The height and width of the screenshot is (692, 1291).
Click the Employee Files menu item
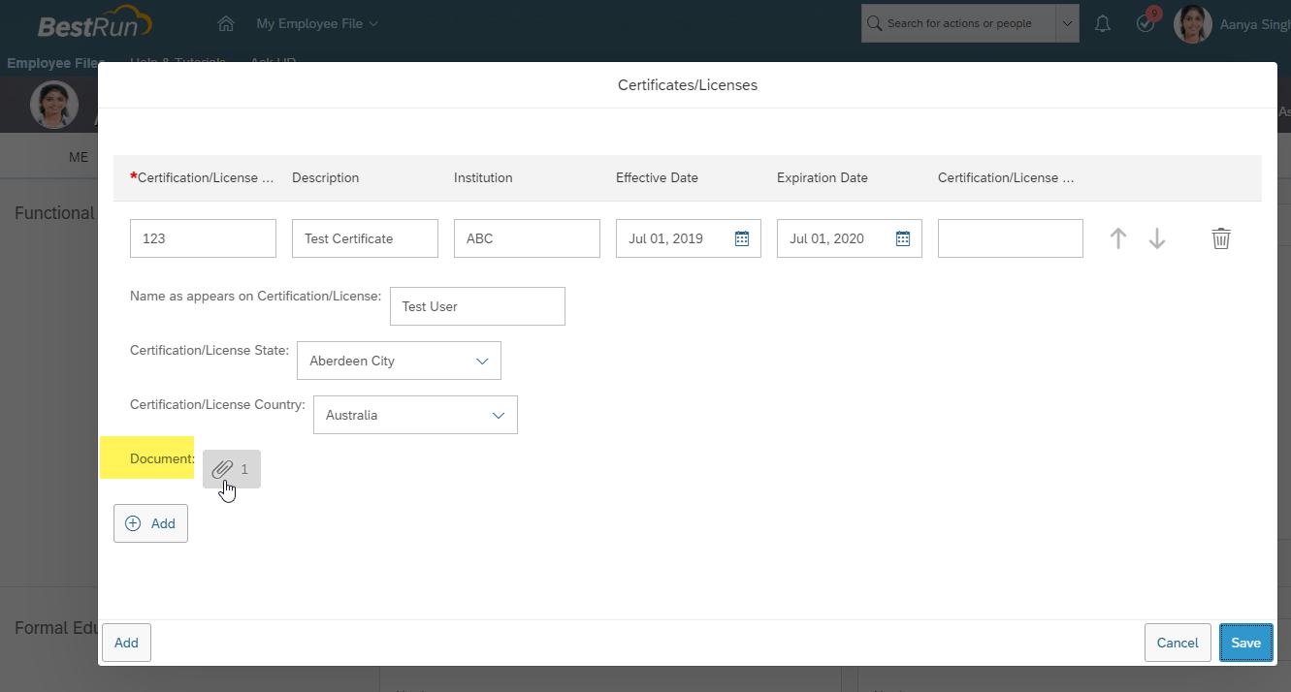(53, 63)
